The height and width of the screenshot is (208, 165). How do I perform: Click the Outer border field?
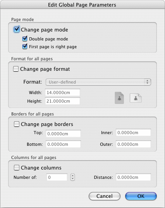pyautogui.click(x=133, y=144)
